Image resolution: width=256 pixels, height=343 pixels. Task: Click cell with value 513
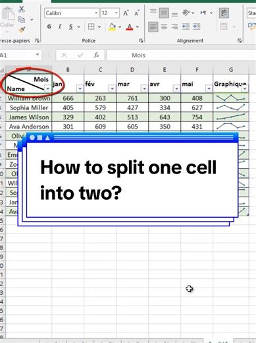click(x=132, y=117)
